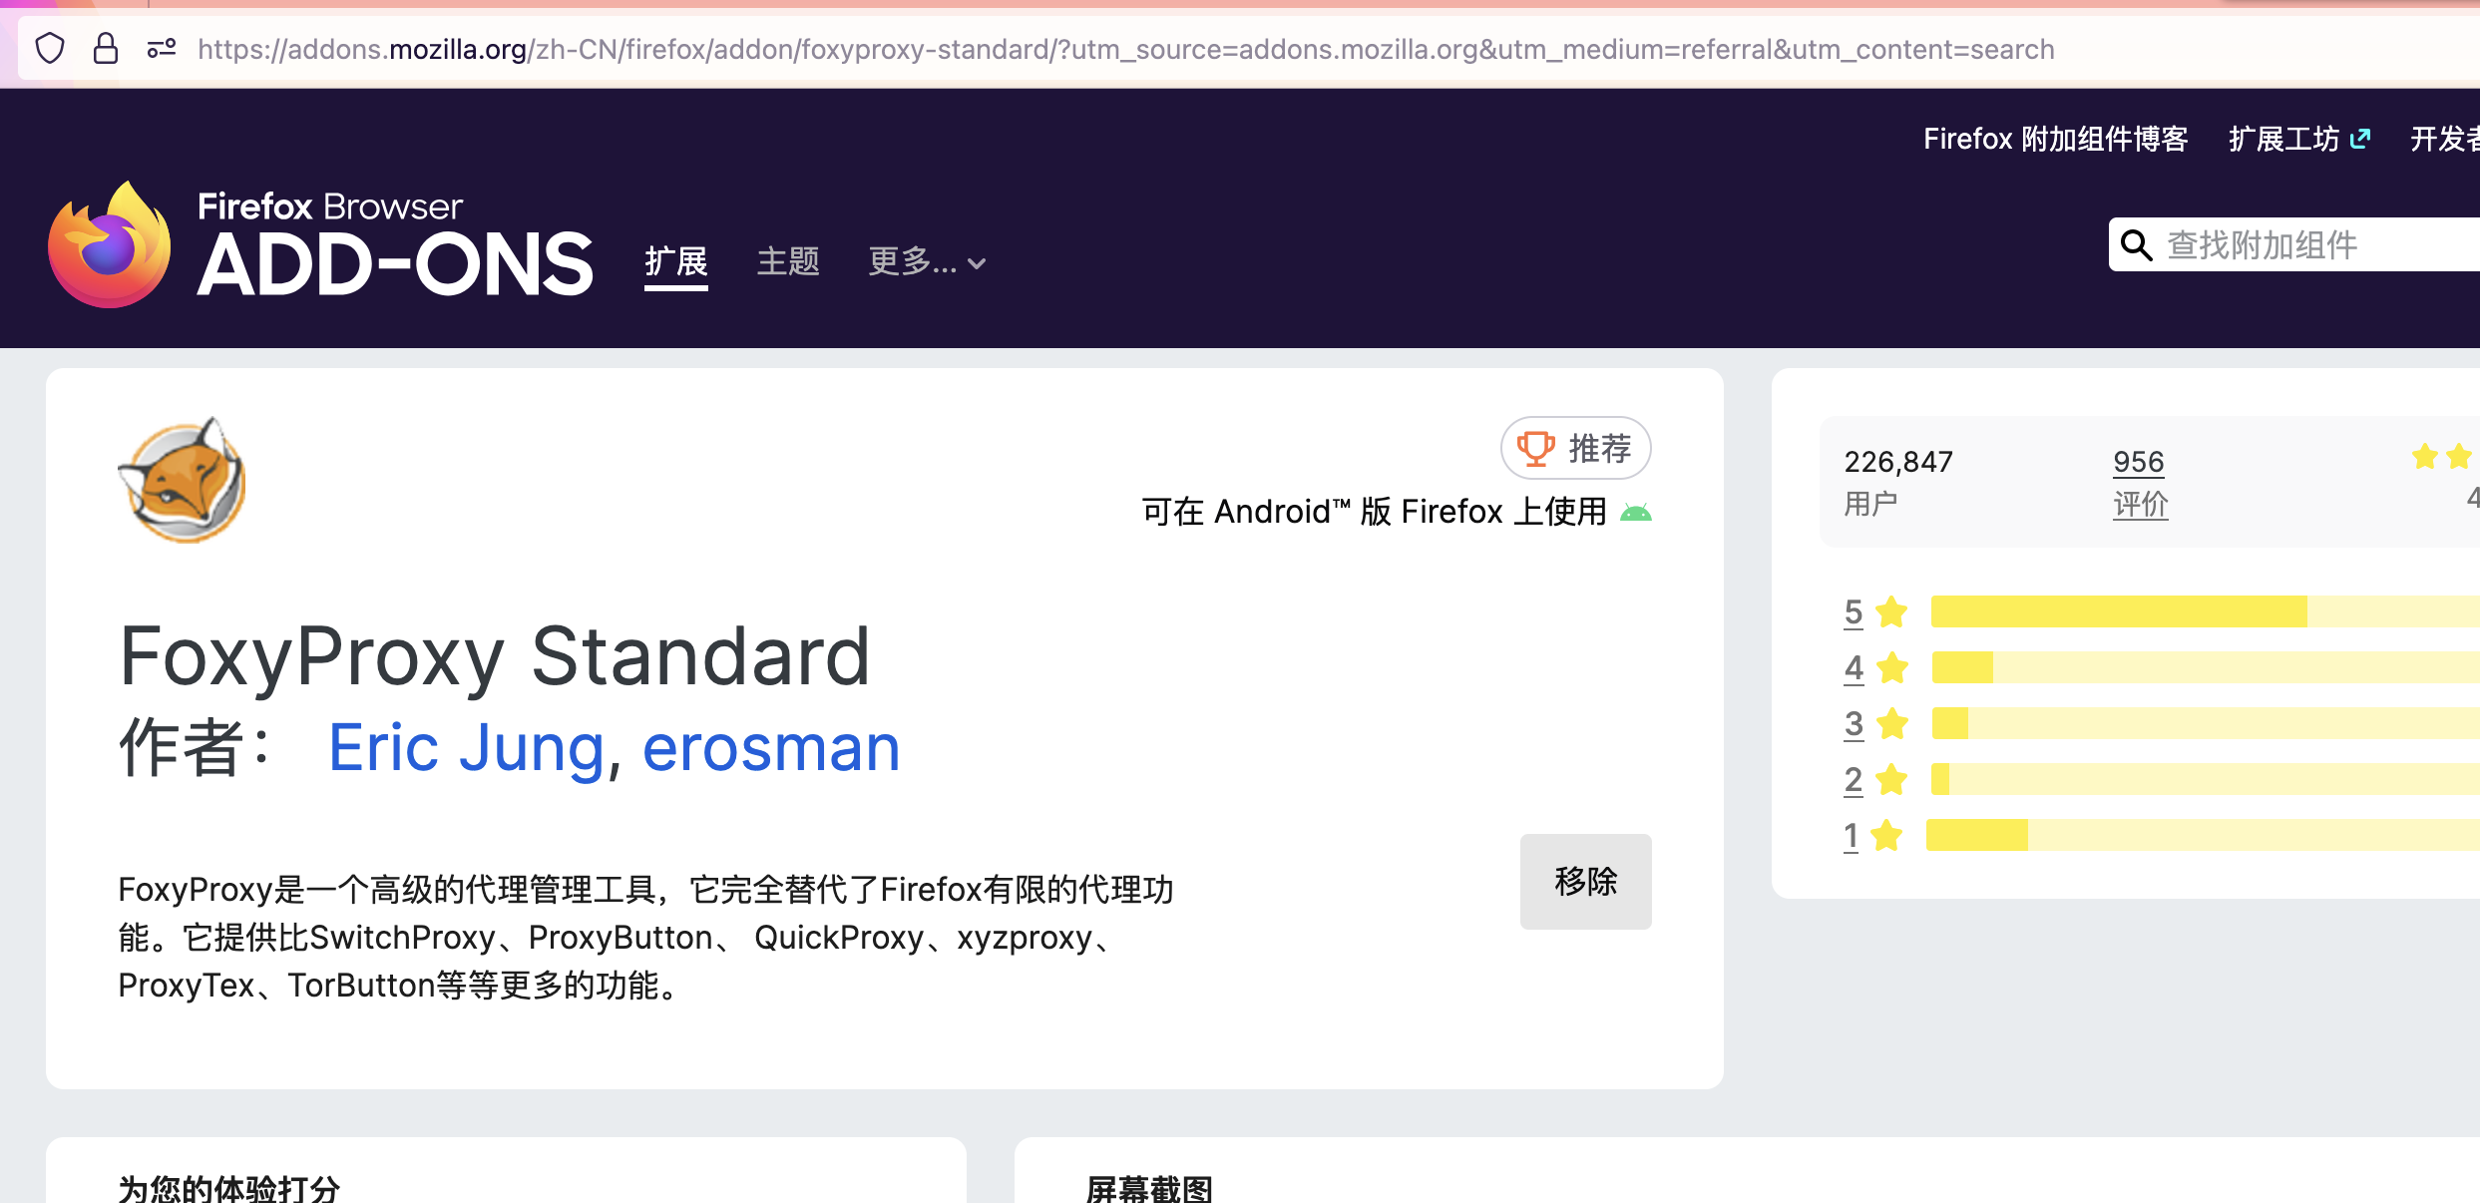Viewport: 2480px width, 1203px height.
Task: Click the FoxyProxy fox icon
Action: [x=183, y=481]
